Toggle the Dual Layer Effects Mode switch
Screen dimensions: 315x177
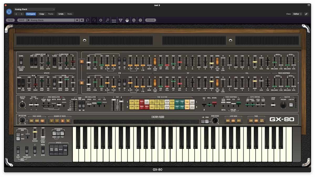point(21,61)
